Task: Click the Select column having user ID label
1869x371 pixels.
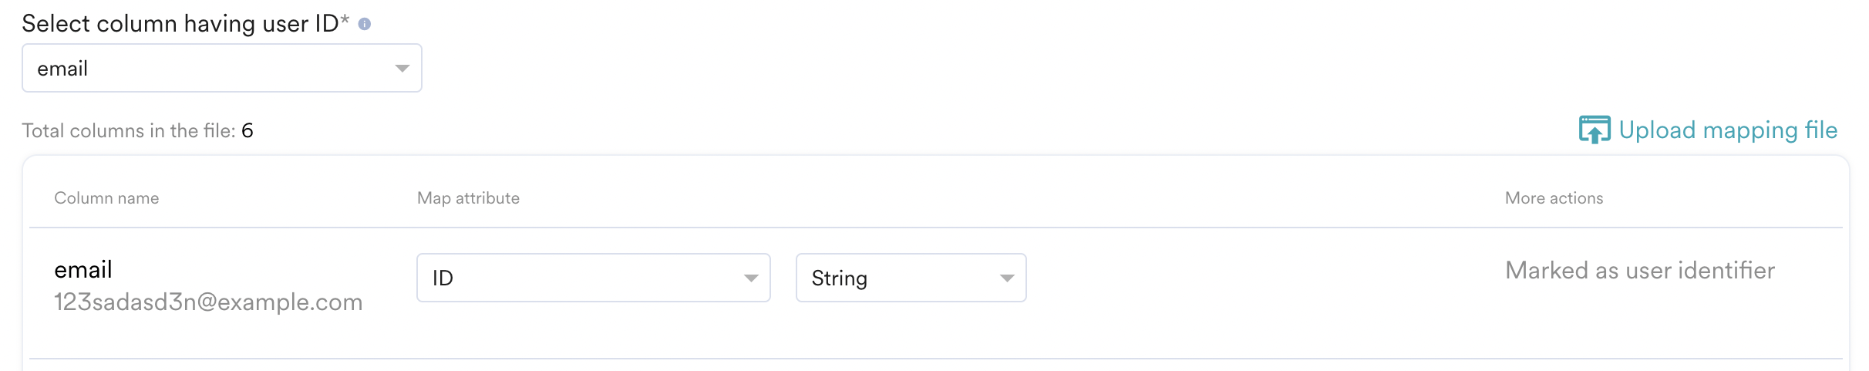Action: coord(180,24)
